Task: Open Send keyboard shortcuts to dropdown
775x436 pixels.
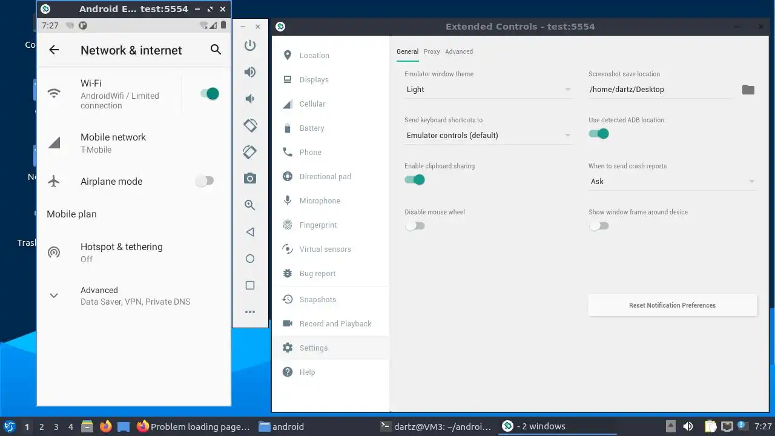Action: 489,136
